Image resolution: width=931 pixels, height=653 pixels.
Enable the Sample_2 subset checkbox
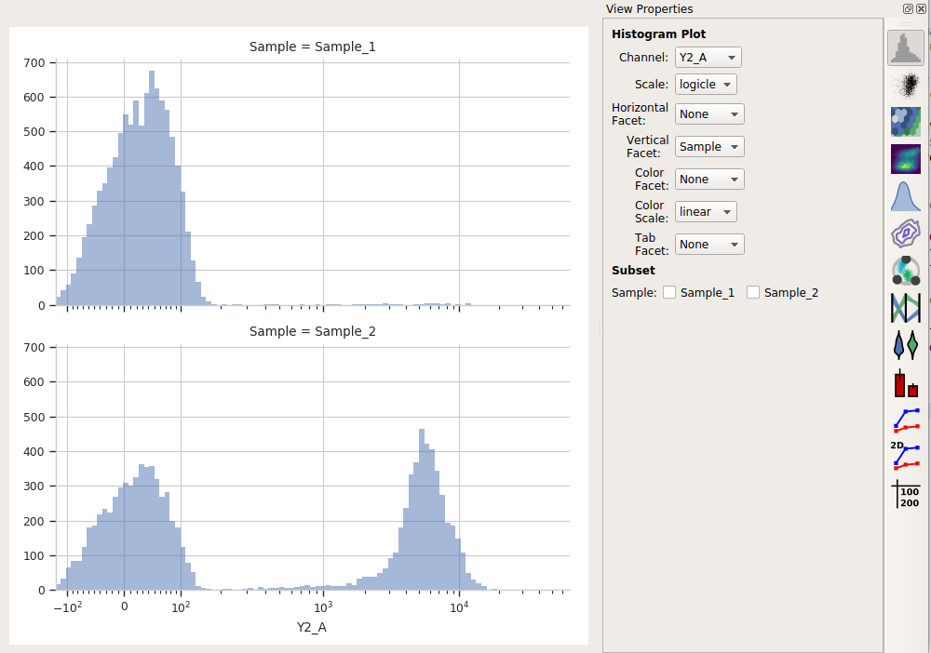click(753, 292)
